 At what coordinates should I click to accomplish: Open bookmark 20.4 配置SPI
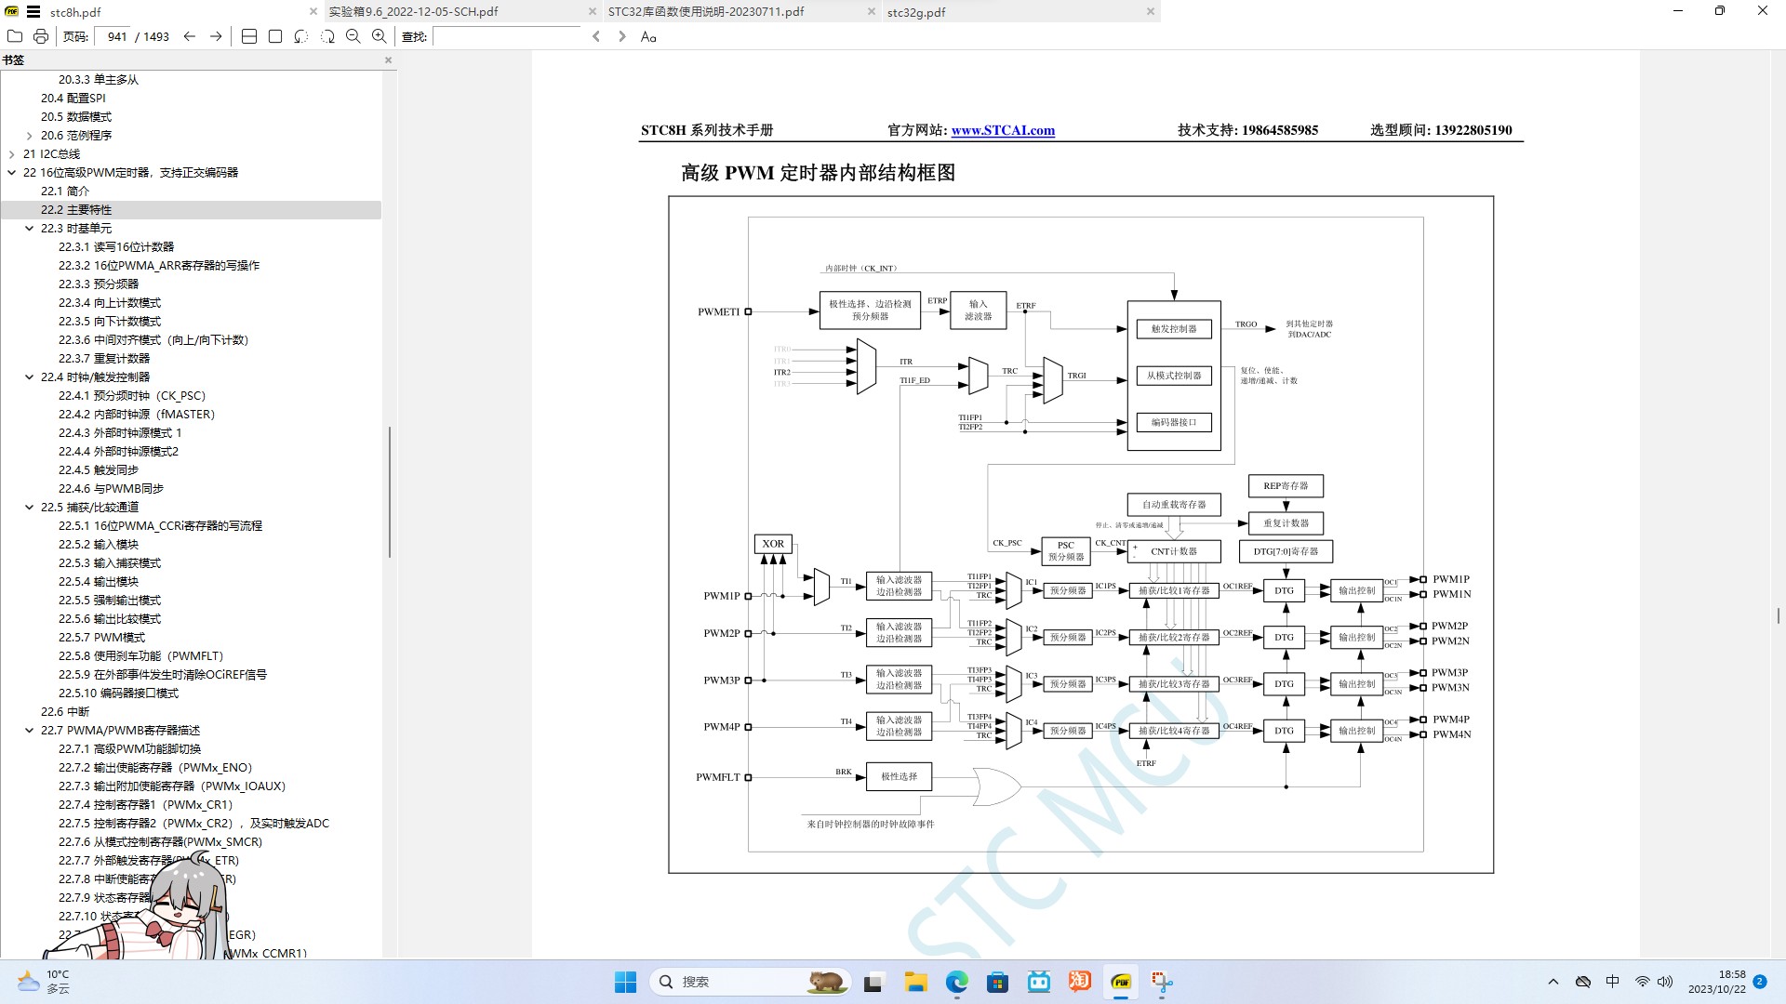pos(73,99)
